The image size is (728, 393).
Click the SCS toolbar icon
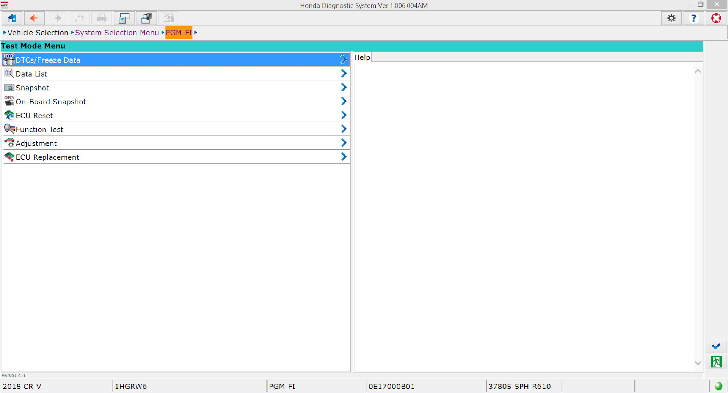[x=169, y=18]
